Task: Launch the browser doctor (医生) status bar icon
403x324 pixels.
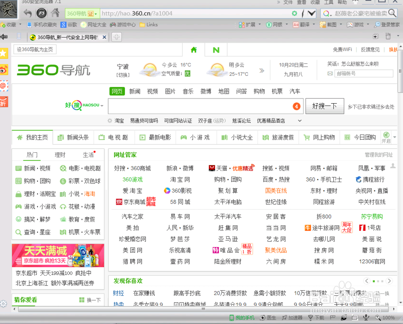Action: coord(268,318)
